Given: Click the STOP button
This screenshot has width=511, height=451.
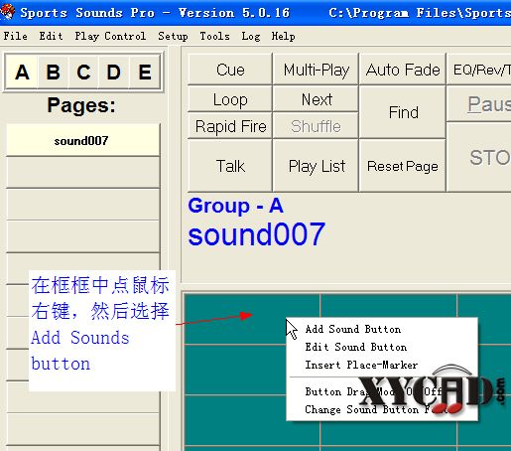Looking at the screenshot, I should (x=479, y=157).
